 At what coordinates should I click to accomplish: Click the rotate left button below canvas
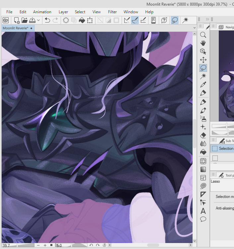pyautogui.click(x=91, y=245)
